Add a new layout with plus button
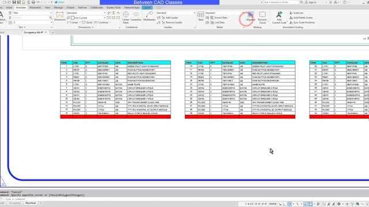Image resolution: width=369 pixels, height=207 pixels. pyautogui.click(x=41, y=203)
